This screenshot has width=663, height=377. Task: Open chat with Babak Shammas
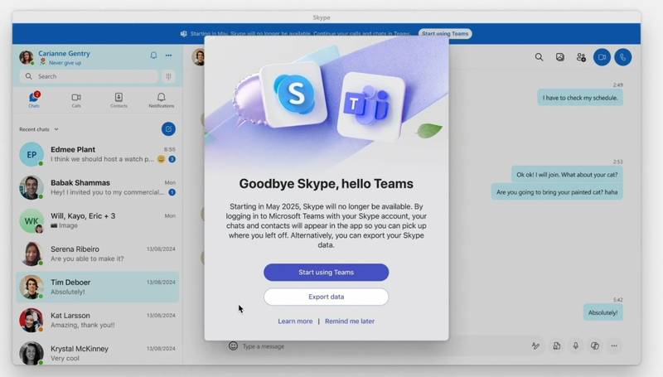[x=98, y=187]
